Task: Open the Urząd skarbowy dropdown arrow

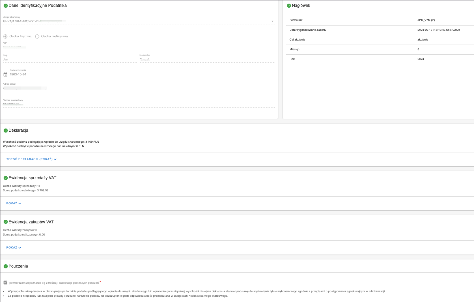Action: tap(272, 21)
